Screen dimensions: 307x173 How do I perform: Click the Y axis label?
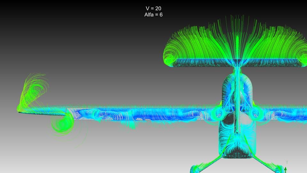pos(287,162)
